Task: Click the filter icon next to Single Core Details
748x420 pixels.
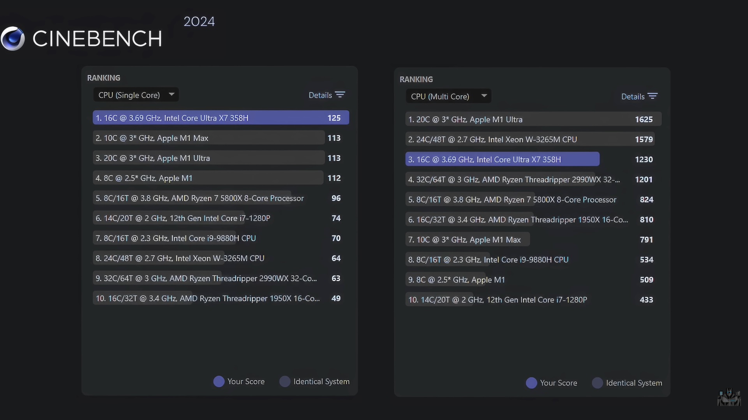Action: pyautogui.click(x=340, y=95)
